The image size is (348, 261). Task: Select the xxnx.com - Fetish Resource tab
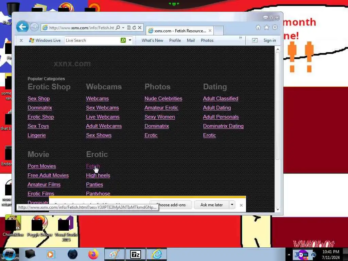pyautogui.click(x=180, y=31)
